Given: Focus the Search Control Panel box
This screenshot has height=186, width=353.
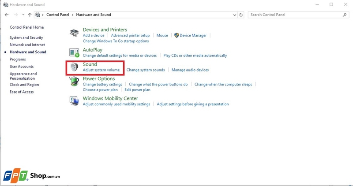Looking at the screenshot, I should click(x=299, y=15).
